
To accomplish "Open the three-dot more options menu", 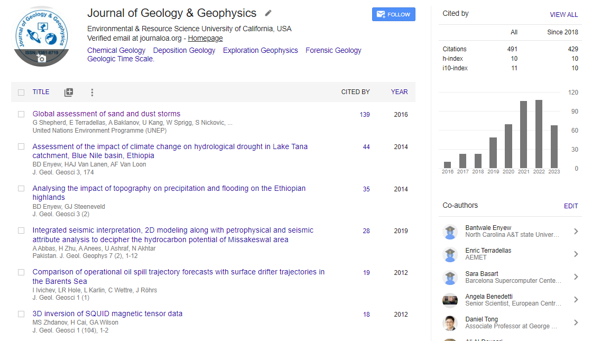I will point(92,93).
